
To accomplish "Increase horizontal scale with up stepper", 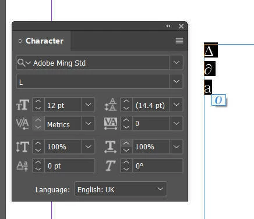I will click(126, 143).
